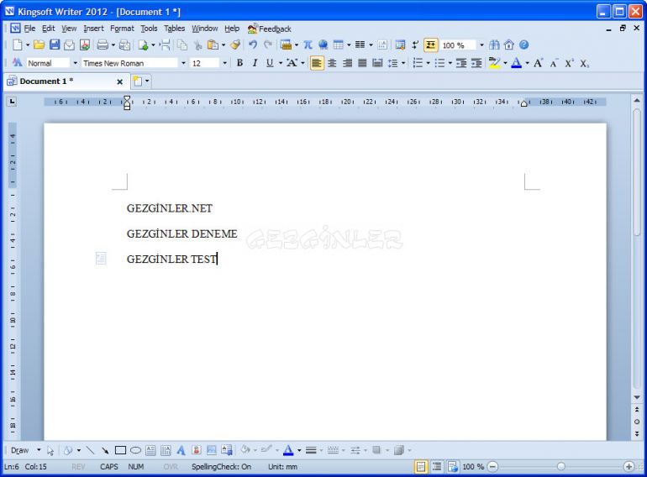Click the vertical scrollbar down arrow
Viewport: 647px width, 477px height.
click(637, 397)
